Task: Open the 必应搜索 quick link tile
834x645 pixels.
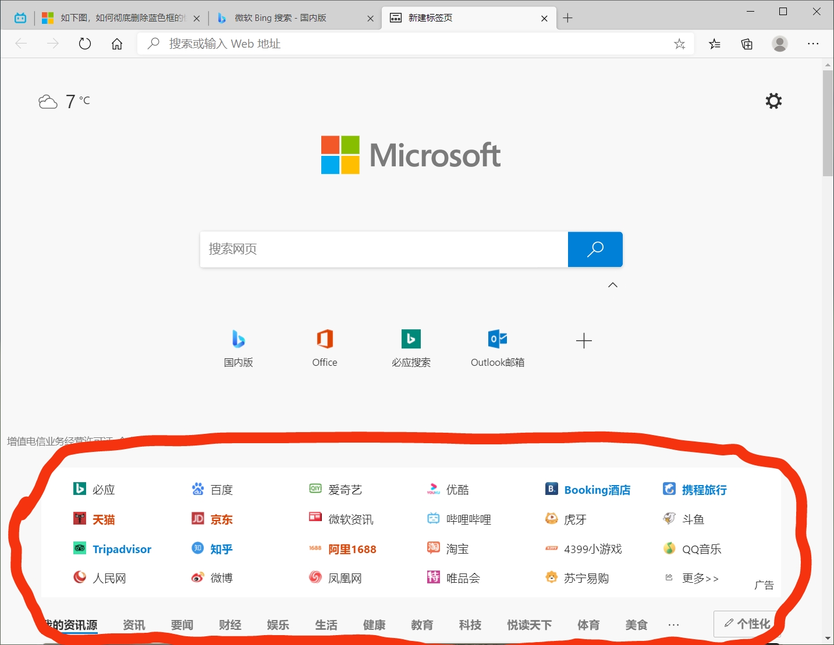Action: [411, 348]
